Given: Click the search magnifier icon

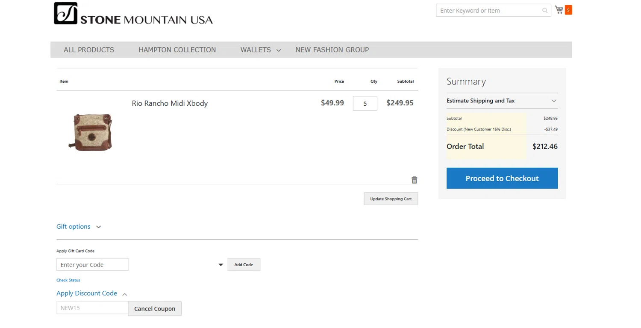Looking at the screenshot, I should (545, 11).
